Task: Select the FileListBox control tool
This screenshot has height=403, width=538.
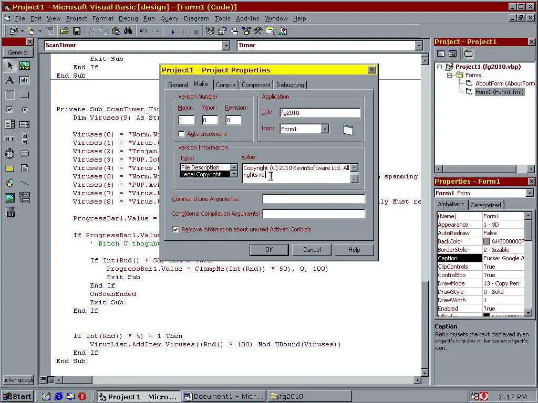Action: point(24,168)
